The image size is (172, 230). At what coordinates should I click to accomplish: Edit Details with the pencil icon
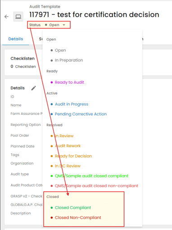click(34, 88)
